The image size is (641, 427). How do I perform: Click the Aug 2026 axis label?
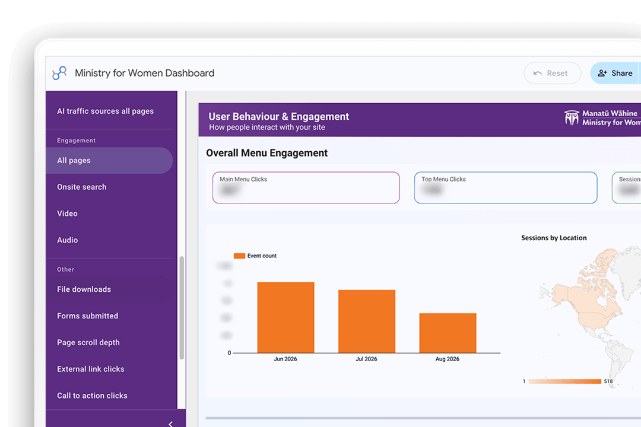pyautogui.click(x=448, y=359)
